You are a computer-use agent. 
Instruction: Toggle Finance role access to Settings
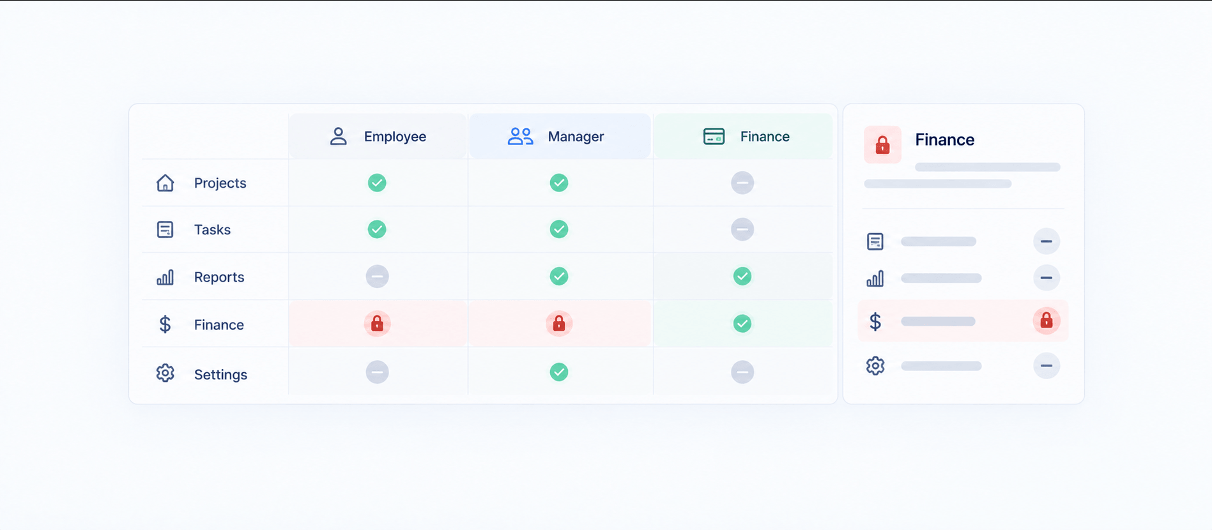[742, 372]
